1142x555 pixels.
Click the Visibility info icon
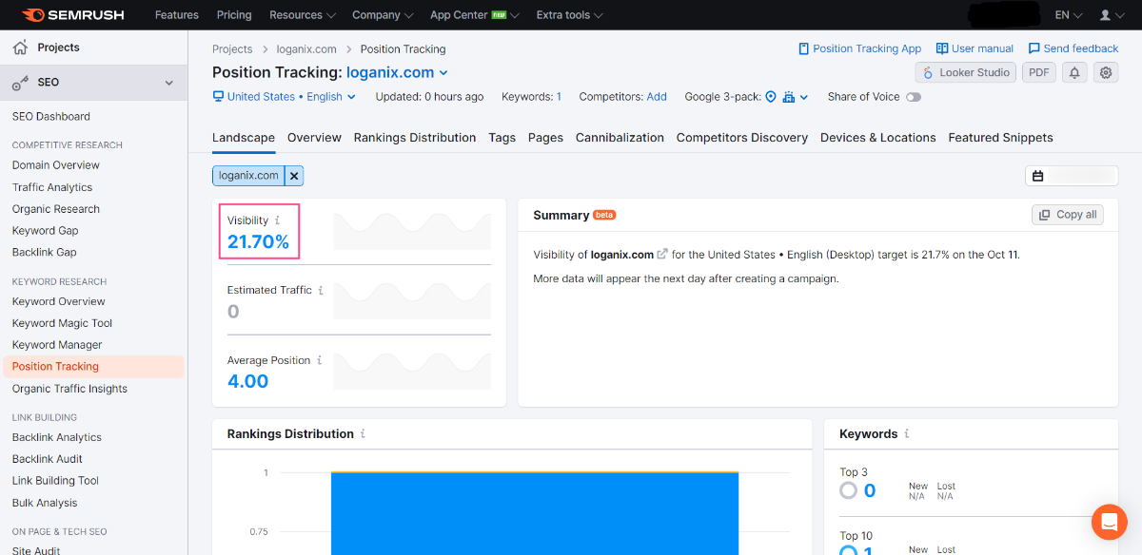coord(277,220)
